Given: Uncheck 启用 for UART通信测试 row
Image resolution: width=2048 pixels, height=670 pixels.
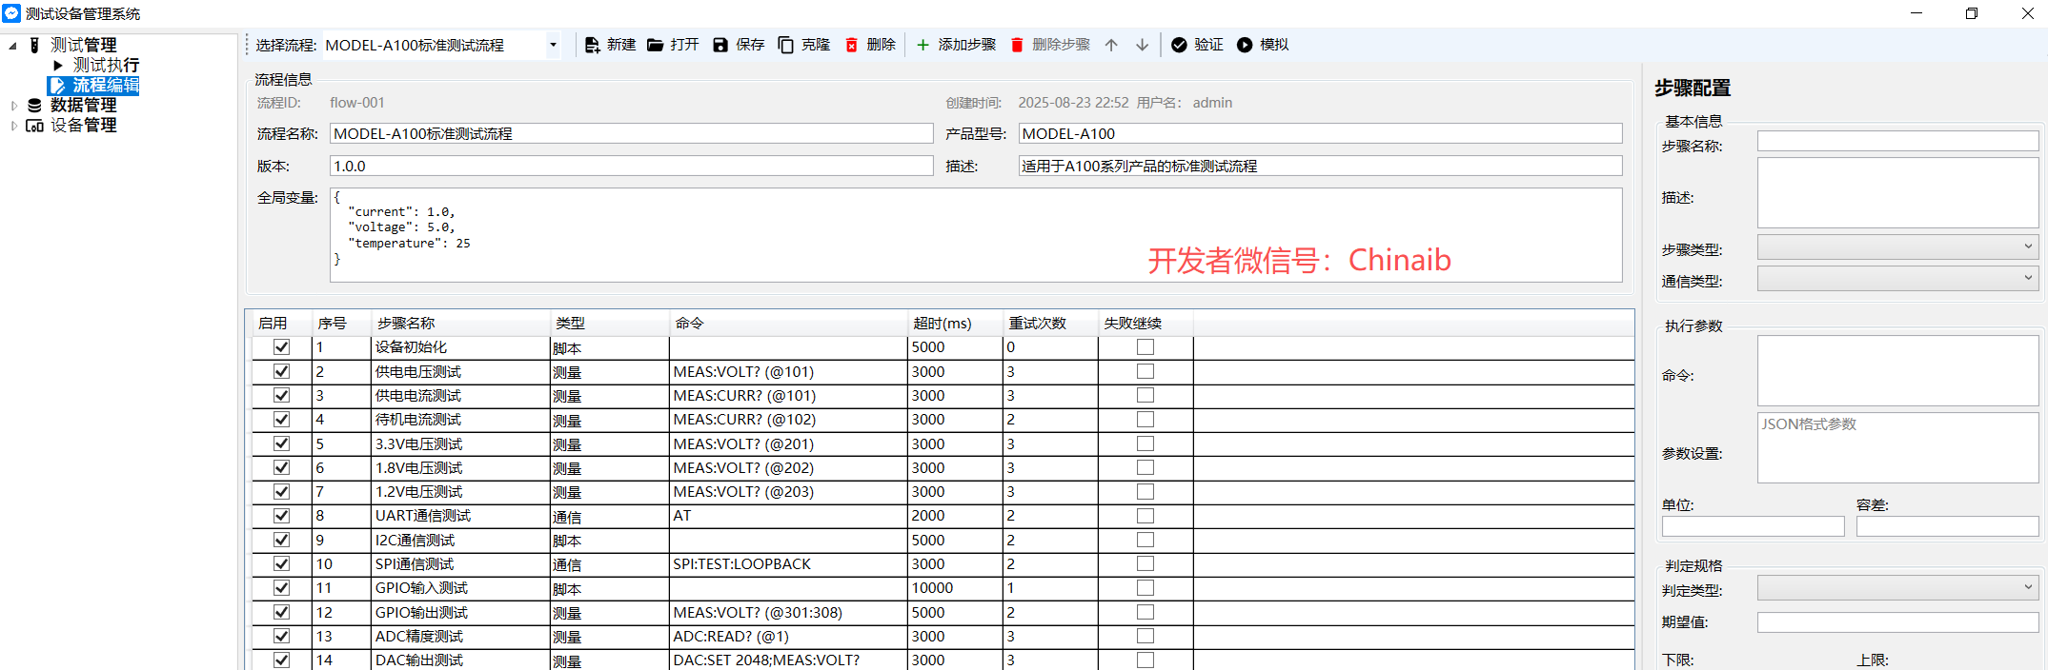Looking at the screenshot, I should click(281, 516).
